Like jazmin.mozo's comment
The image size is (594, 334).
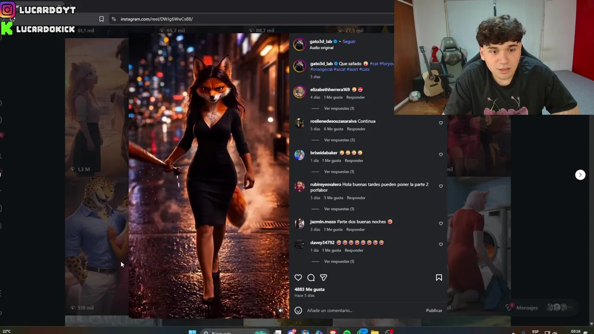[441, 223]
